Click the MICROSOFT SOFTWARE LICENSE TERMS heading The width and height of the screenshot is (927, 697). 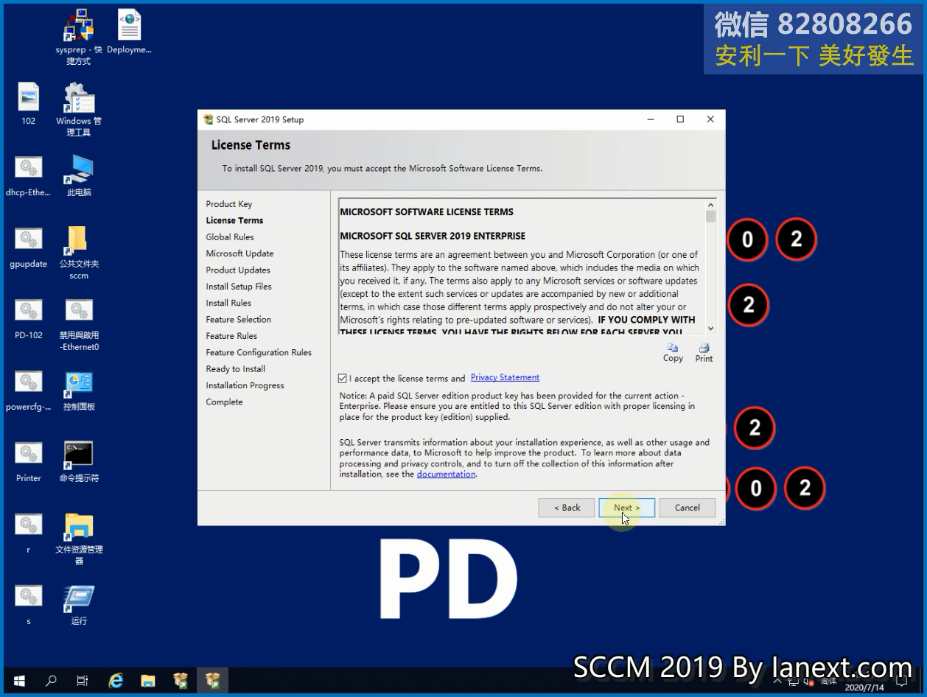click(x=427, y=212)
